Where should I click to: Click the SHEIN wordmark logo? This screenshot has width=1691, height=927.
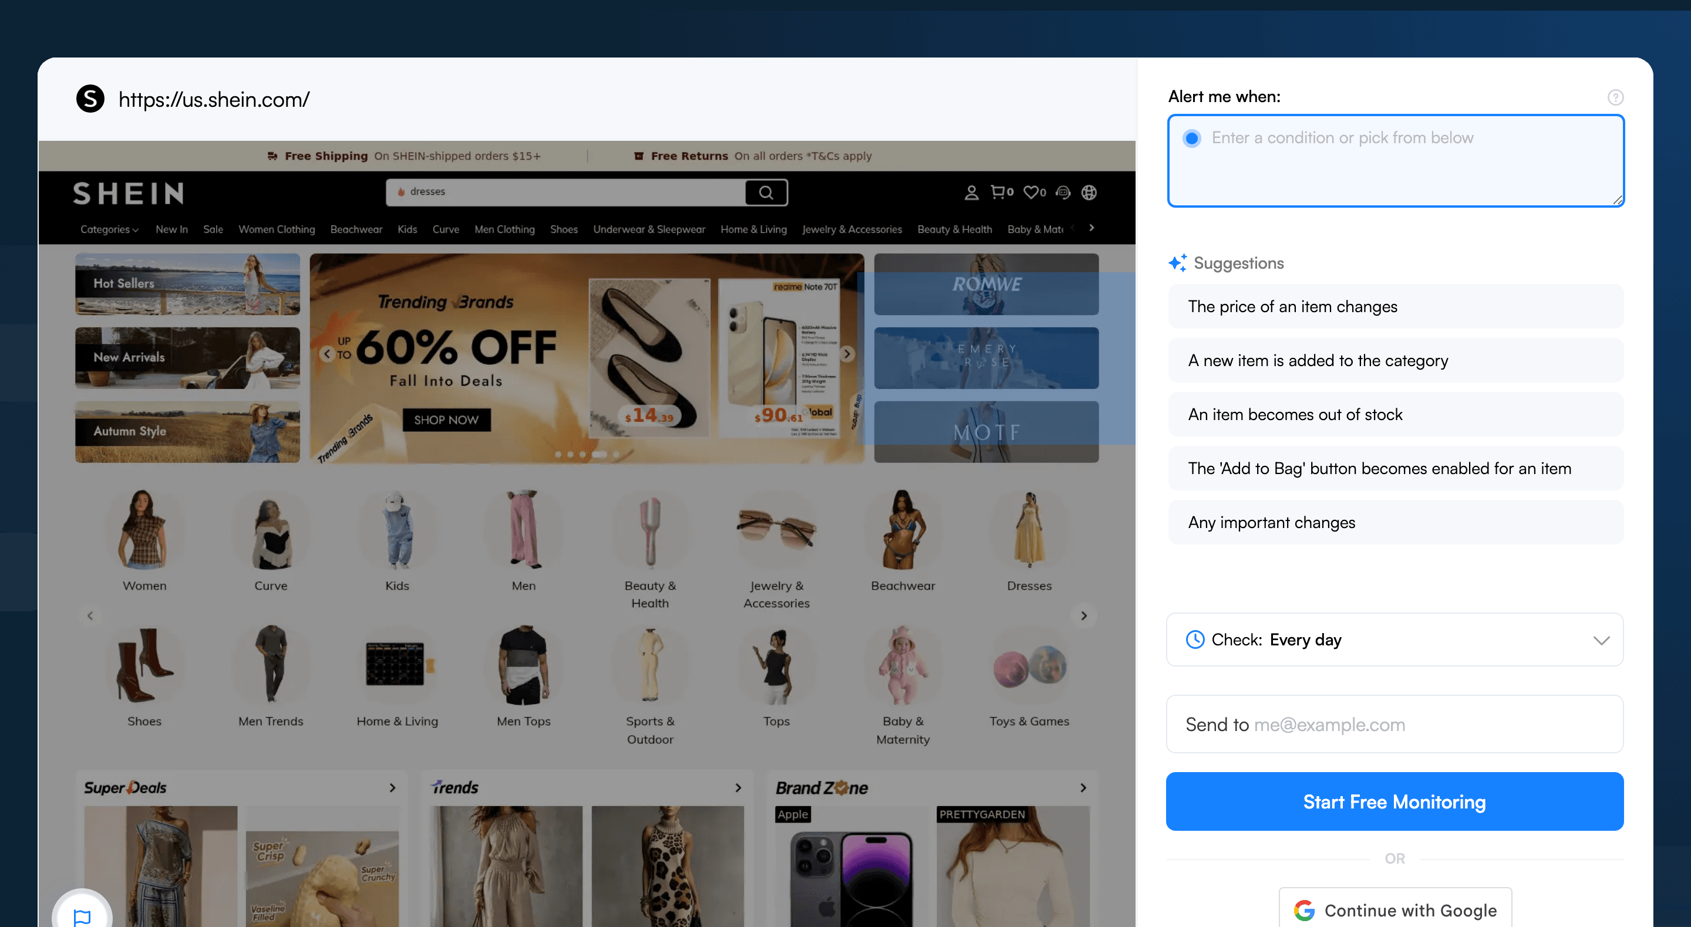(x=129, y=194)
